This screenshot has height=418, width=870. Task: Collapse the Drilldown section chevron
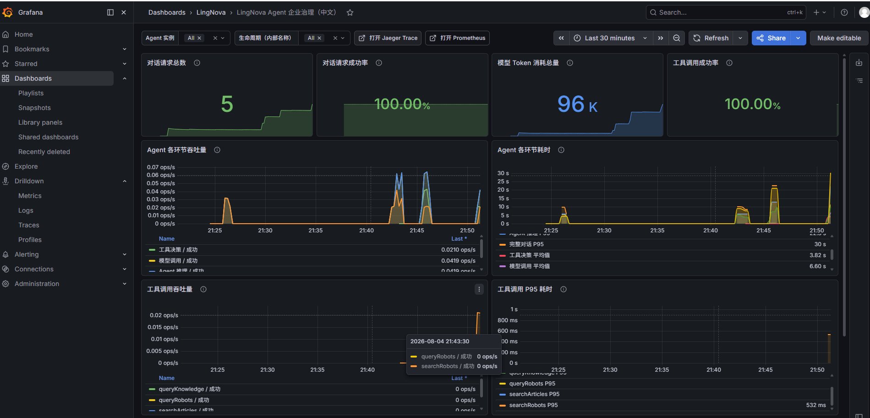(x=125, y=181)
